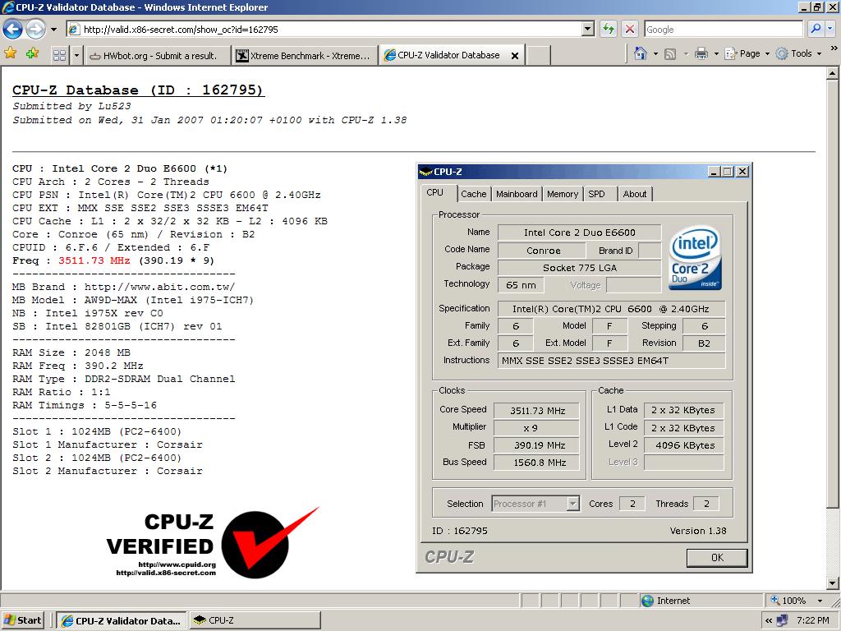The width and height of the screenshot is (841, 631).
Task: Click the Stop loading red X icon
Action: point(630,29)
